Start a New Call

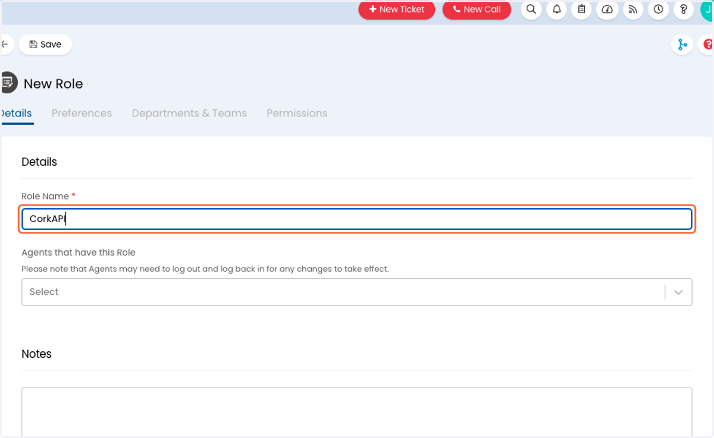(x=477, y=10)
